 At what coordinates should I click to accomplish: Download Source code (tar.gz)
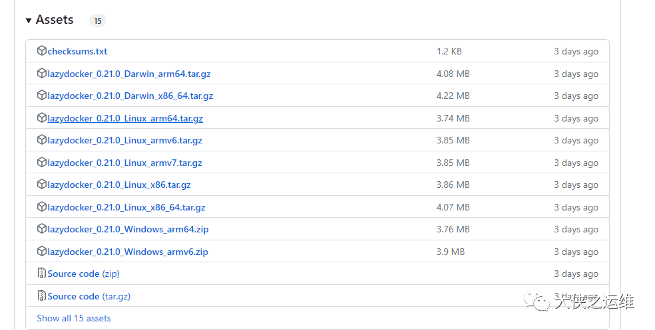point(89,296)
